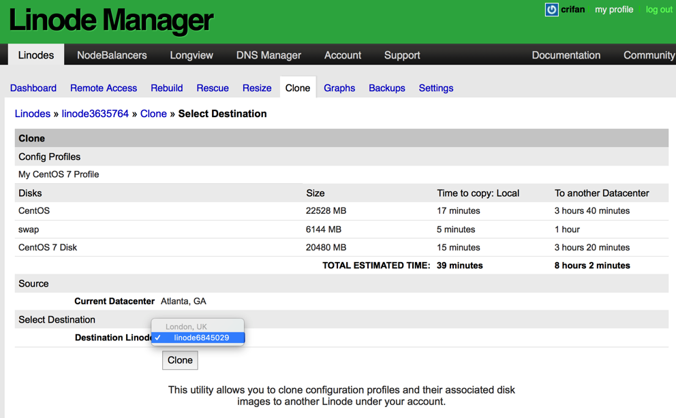The image size is (676, 418).
Task: Click the Clone breadcrumb link
Action: click(153, 114)
